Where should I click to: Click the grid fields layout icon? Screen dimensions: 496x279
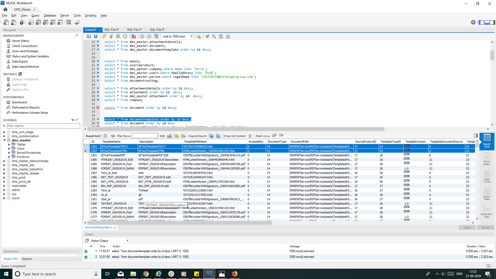coord(105,136)
